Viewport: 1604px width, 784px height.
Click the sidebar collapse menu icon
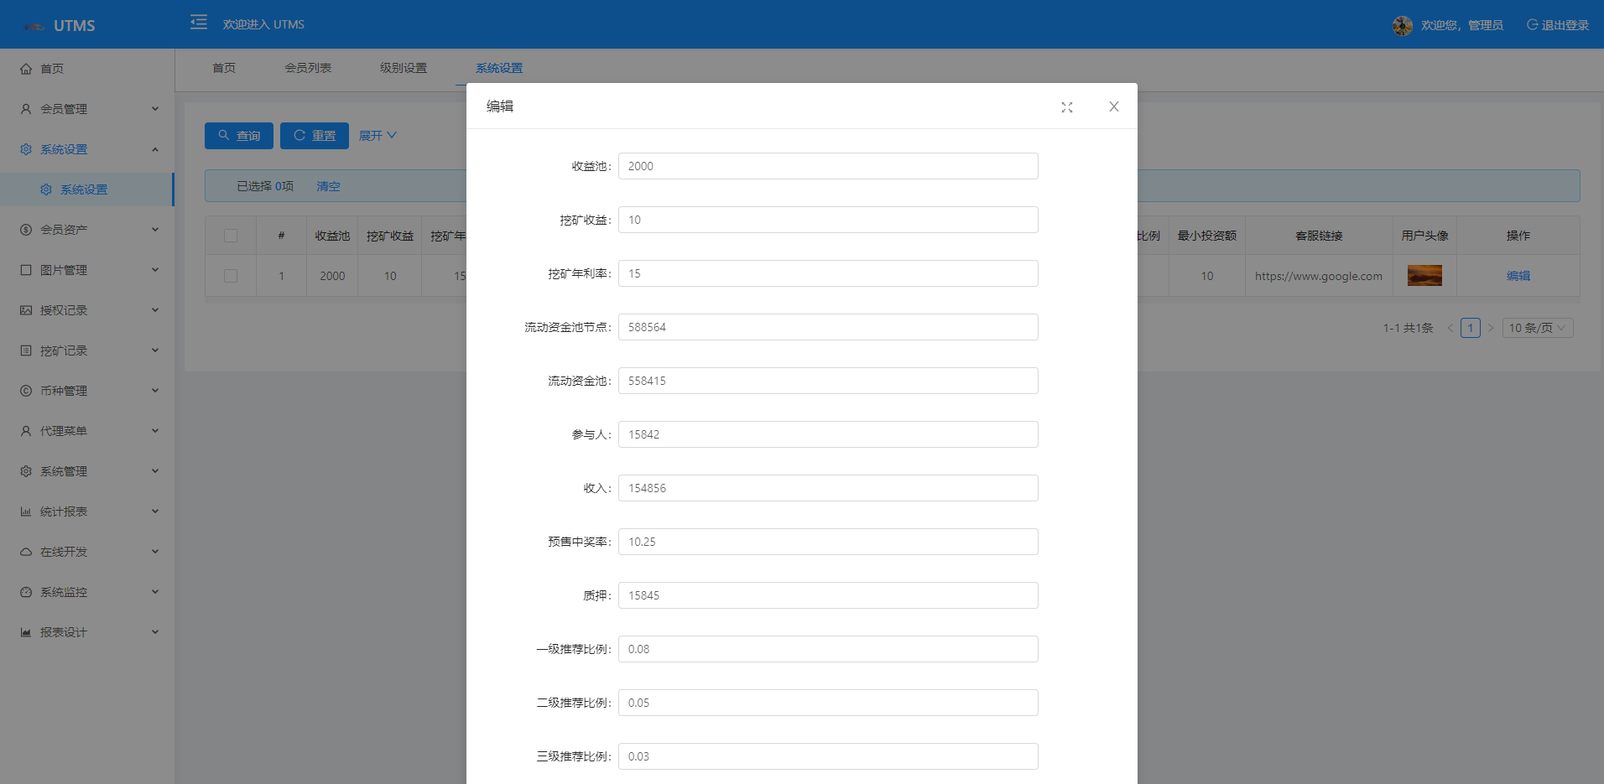coord(199,23)
